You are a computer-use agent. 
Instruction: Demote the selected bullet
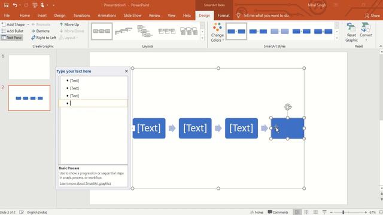click(x=41, y=31)
